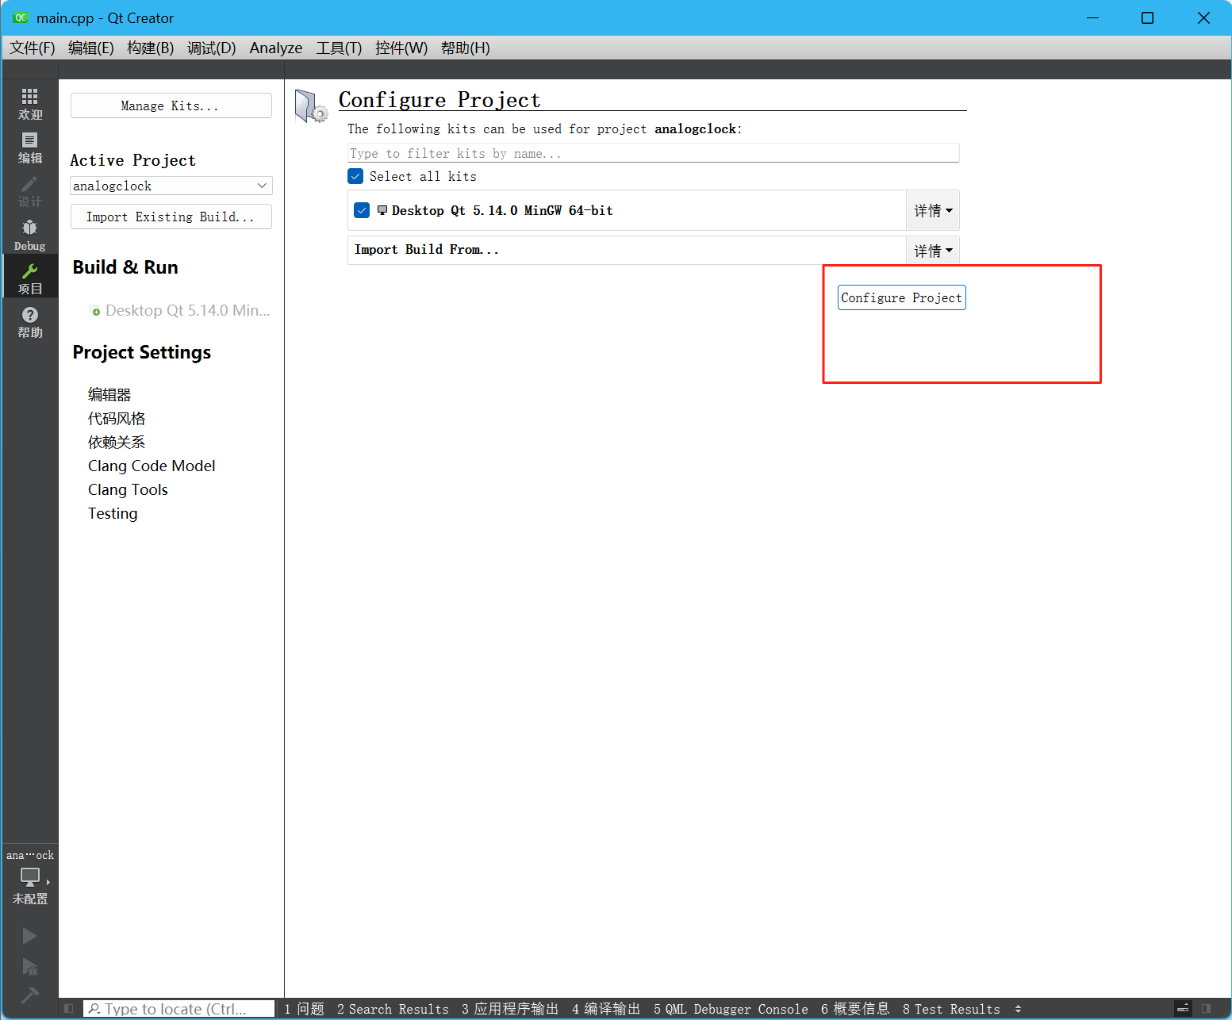
Task: Open the 2 Search Results pane
Action: (393, 1009)
